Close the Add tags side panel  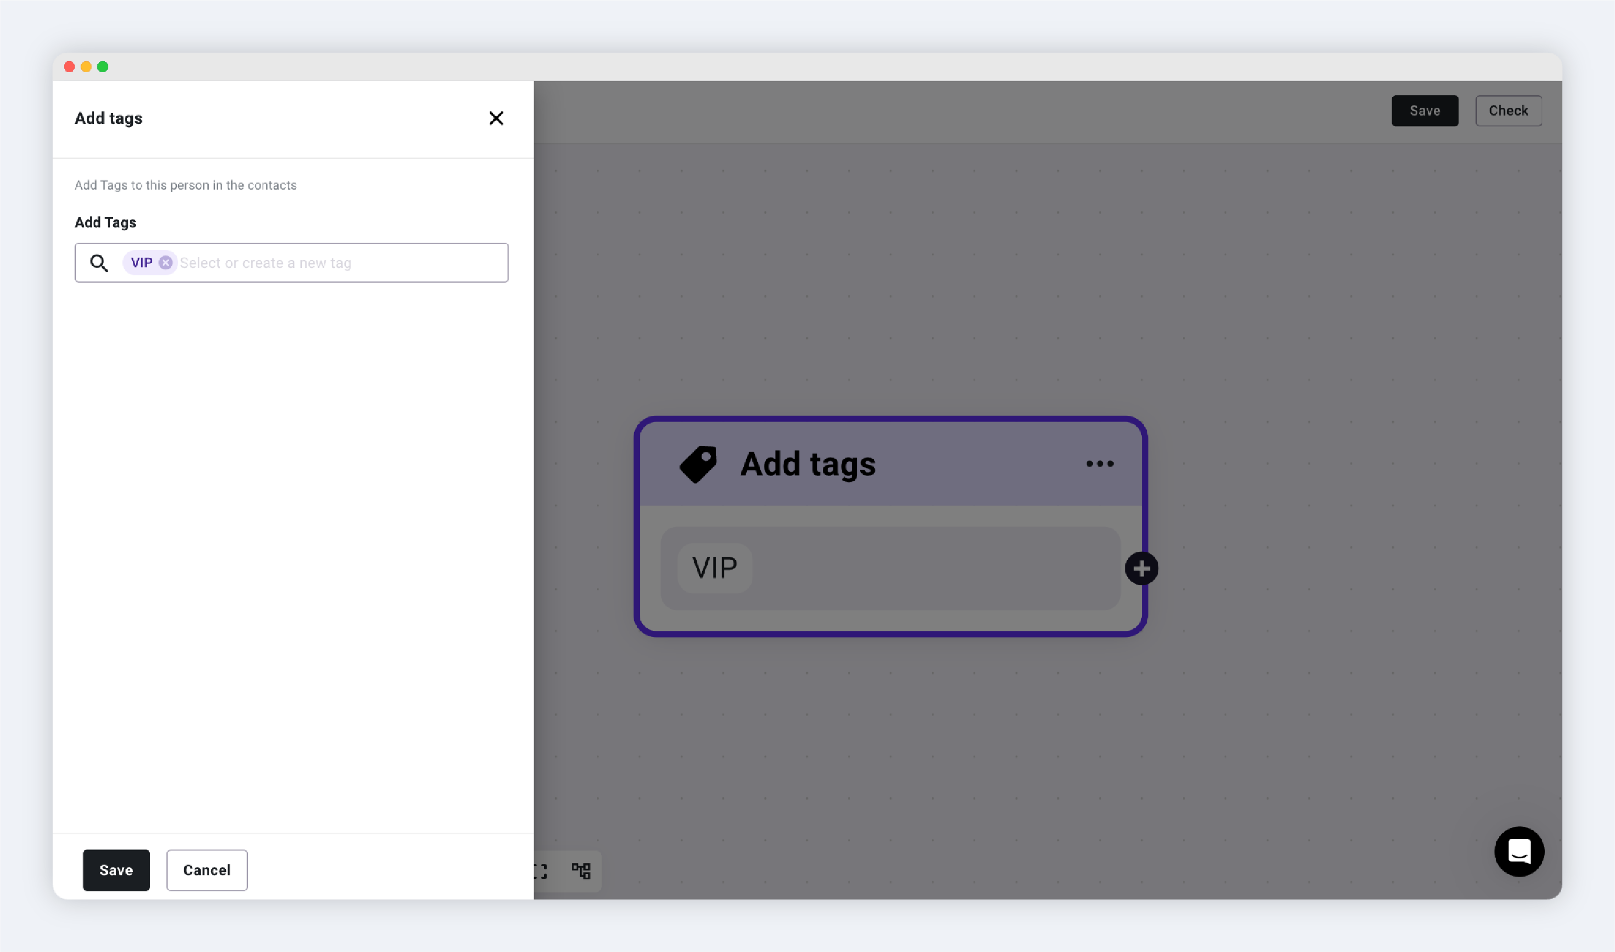[495, 118]
